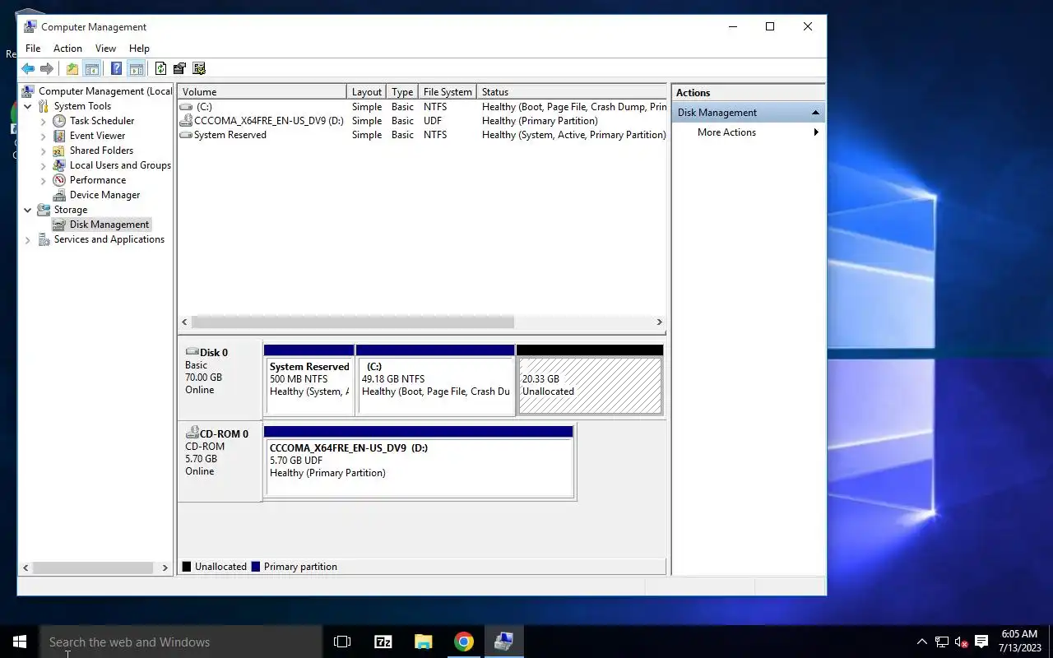1053x658 pixels.
Task: Open the Windows Start menu
Action: click(x=20, y=642)
